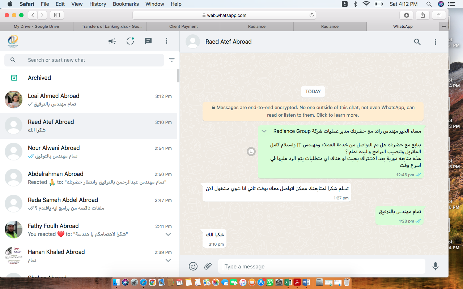Screen dimensions: 463x289
Task: Open Hanan Khaled Abroad chat
Action: 89,256
